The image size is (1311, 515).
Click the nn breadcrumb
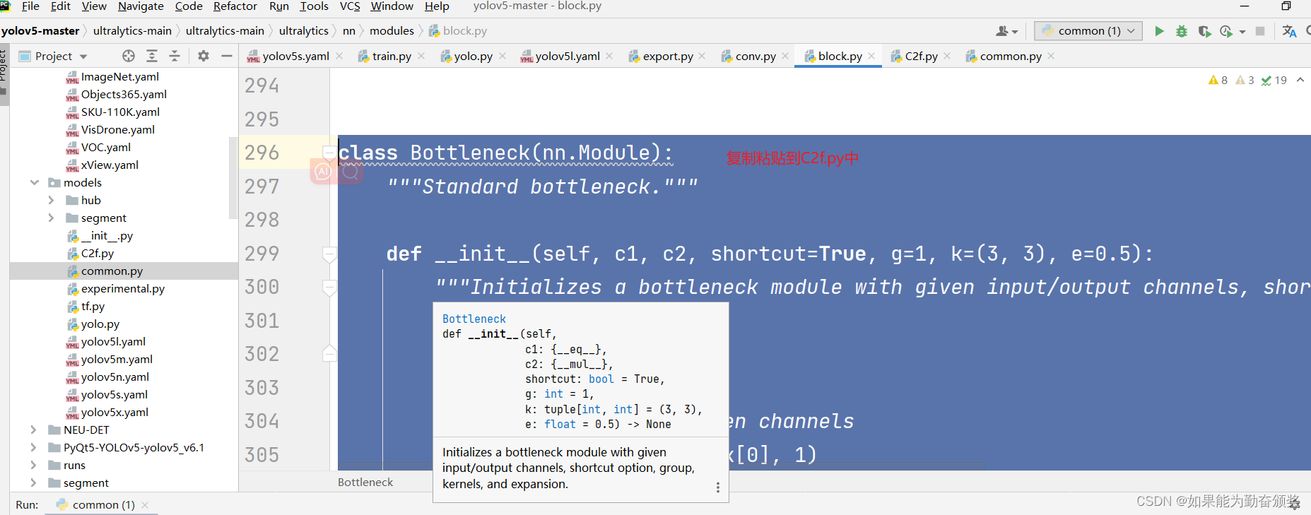pos(349,31)
